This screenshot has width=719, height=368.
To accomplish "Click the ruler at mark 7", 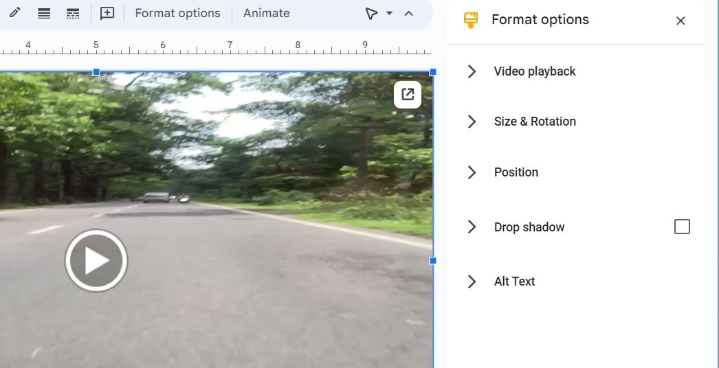I will click(x=230, y=45).
